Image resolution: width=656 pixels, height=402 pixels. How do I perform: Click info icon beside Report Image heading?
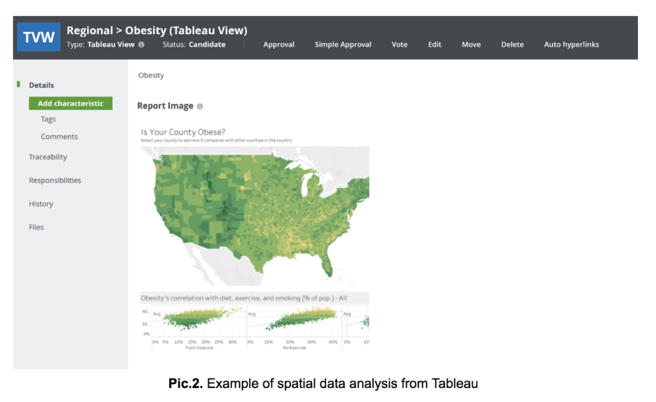pos(200,106)
